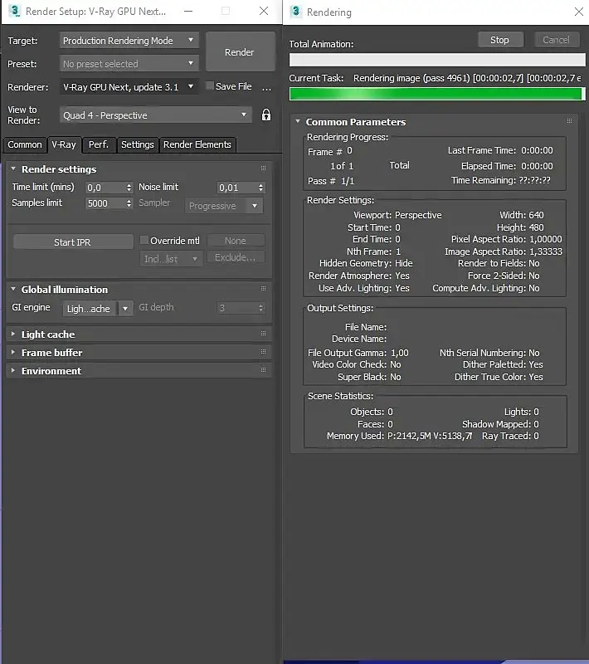
Task: Click the ellipsis button beside Save File
Action: click(266, 88)
